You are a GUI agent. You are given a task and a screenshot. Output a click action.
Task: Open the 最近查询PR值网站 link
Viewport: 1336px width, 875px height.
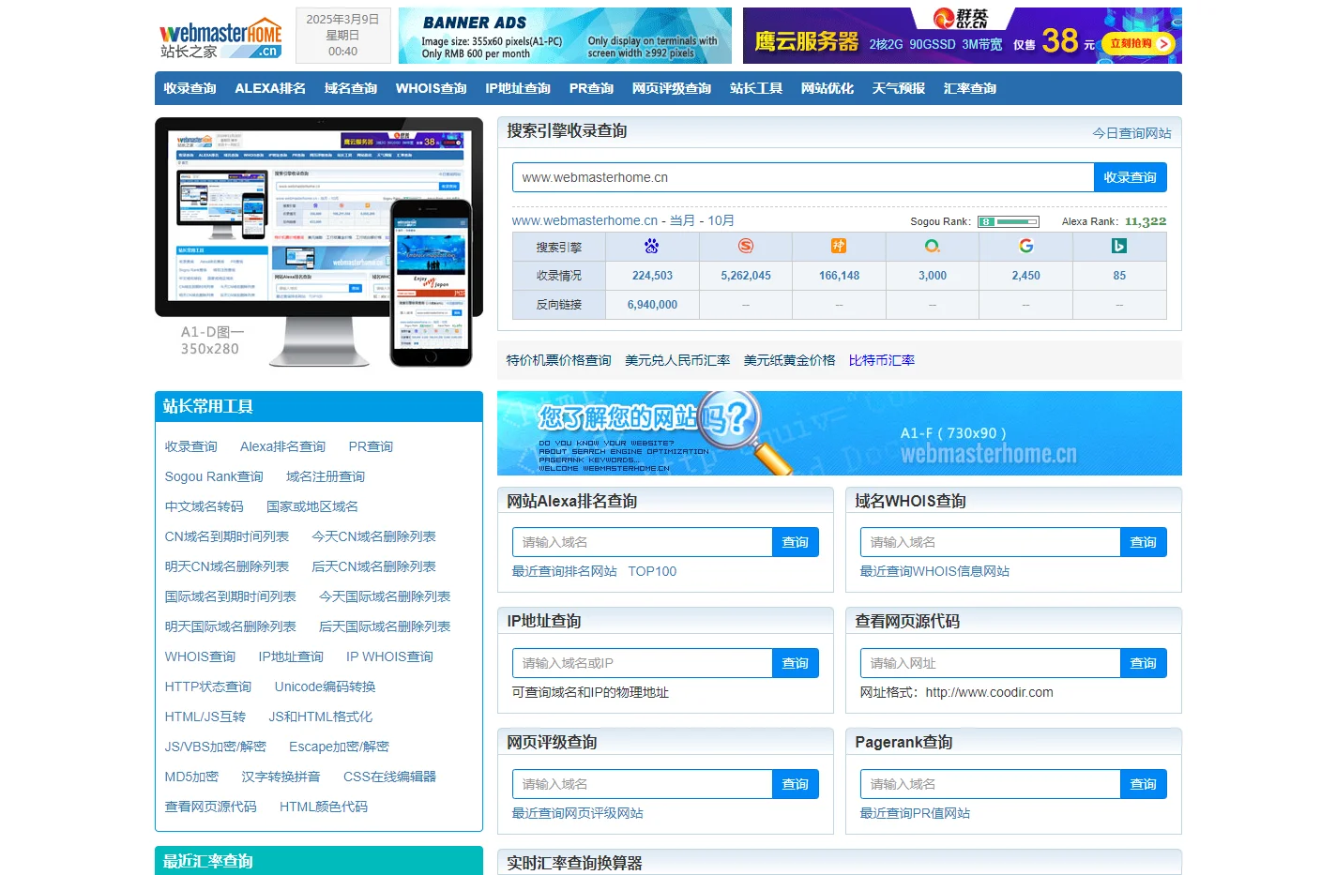point(915,813)
